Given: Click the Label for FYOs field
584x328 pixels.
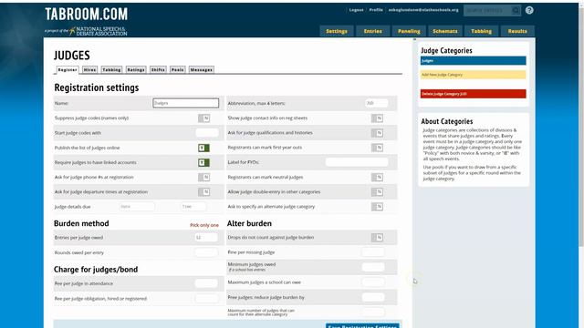Looking at the screenshot, I should [x=357, y=162].
